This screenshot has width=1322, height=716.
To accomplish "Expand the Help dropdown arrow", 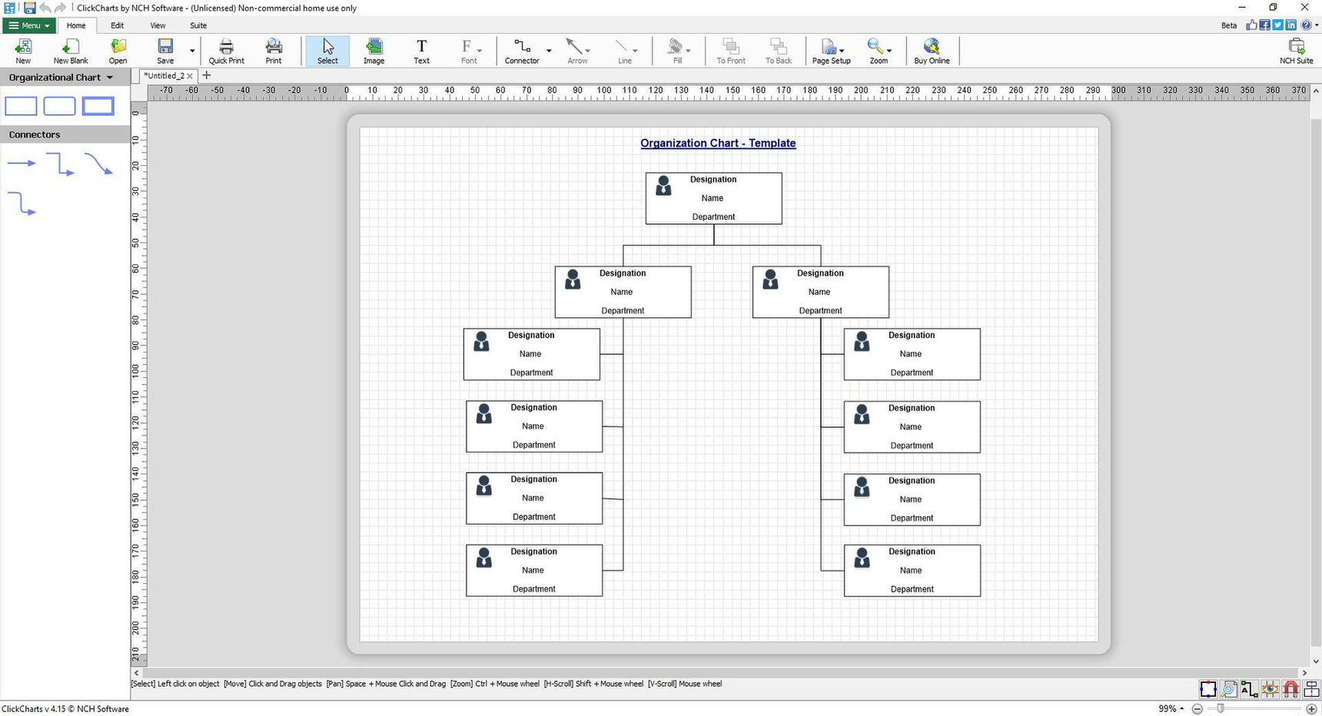I will (x=1316, y=25).
